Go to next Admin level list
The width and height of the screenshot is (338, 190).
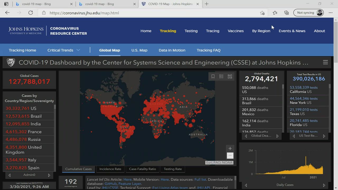49,175
